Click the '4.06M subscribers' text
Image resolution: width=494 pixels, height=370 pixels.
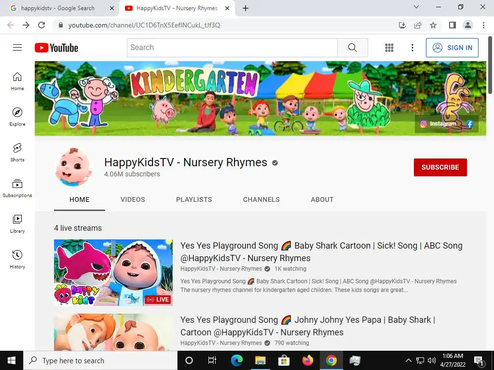point(132,174)
